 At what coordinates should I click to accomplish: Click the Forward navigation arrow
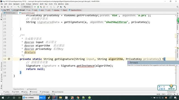(x=15, y=7)
